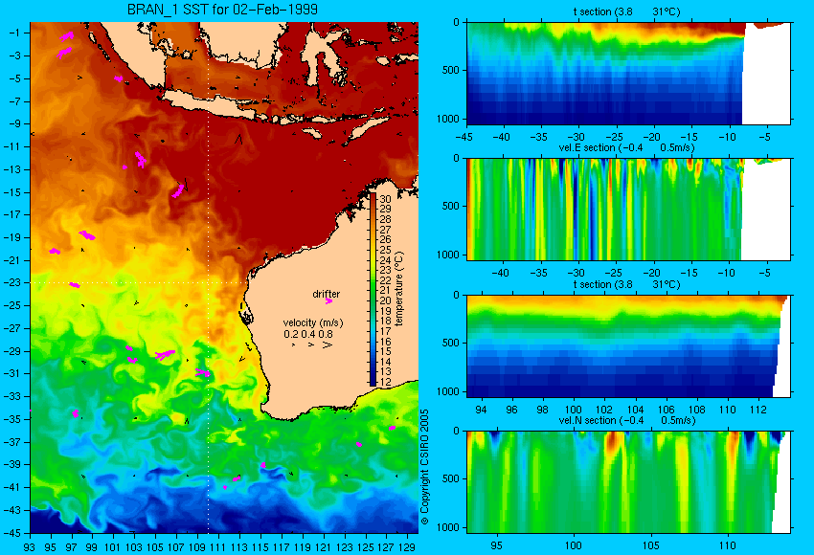Open the vel.N velocity section plot
The height and width of the screenshot is (555, 814).
coord(628,482)
